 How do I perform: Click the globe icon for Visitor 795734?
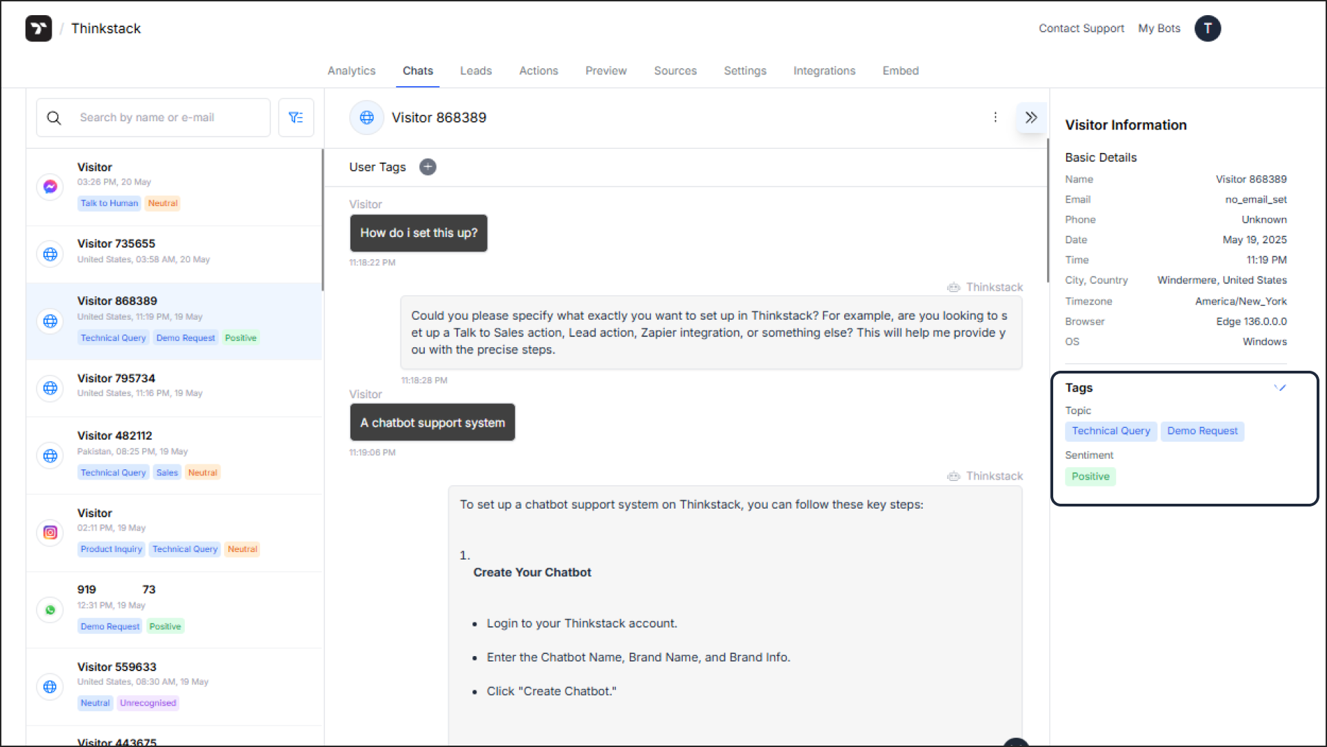coord(50,388)
